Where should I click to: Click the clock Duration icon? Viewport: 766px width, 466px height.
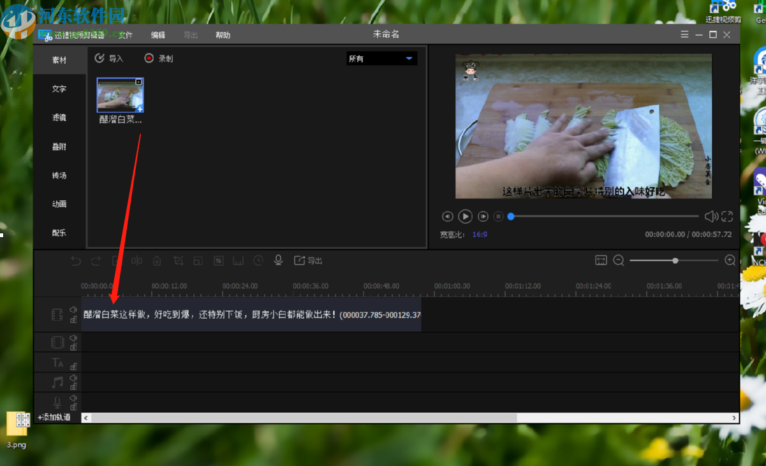[258, 261]
